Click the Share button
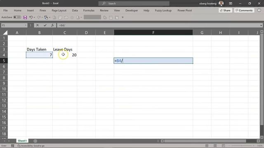Image resolution: width=264 pixels, height=148 pixels. tap(225, 10)
